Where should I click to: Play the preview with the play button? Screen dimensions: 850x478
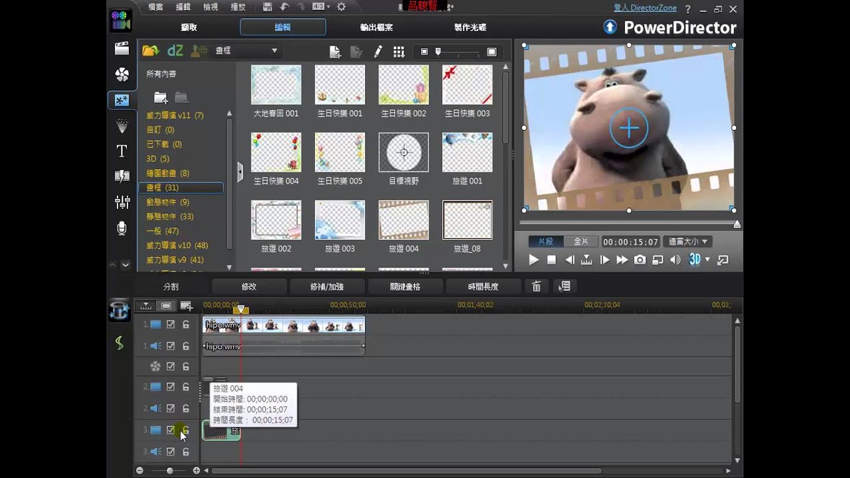point(533,260)
